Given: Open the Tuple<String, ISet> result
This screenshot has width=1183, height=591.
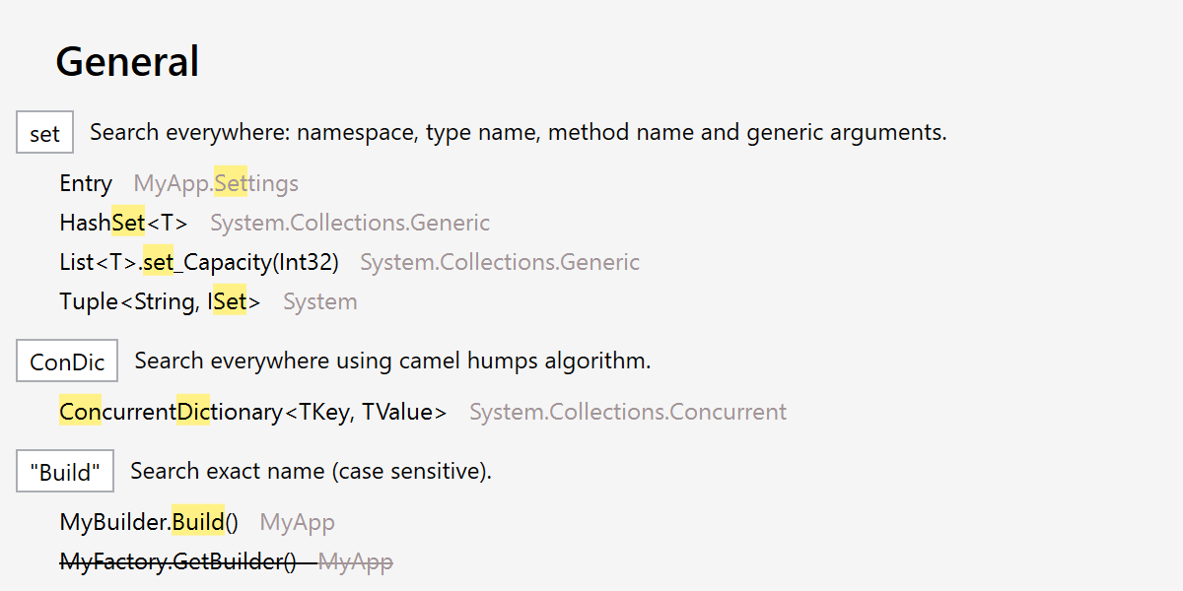Looking at the screenshot, I should click(160, 301).
